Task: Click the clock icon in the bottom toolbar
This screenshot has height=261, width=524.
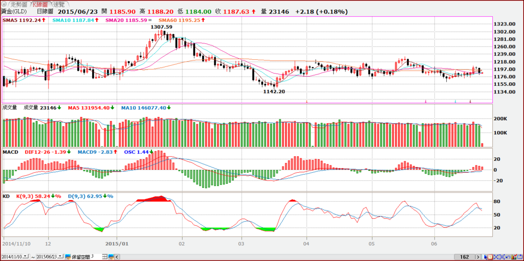Action: pos(490,257)
